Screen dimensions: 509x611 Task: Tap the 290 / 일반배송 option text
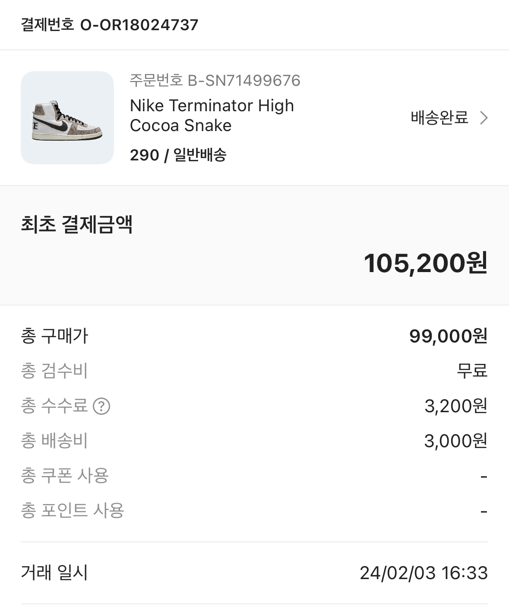click(x=178, y=155)
